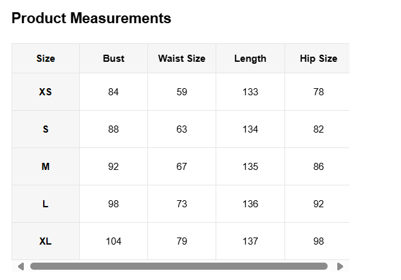The height and width of the screenshot is (280, 401).
Task: Click the Hip Size column header
Action: point(319,59)
